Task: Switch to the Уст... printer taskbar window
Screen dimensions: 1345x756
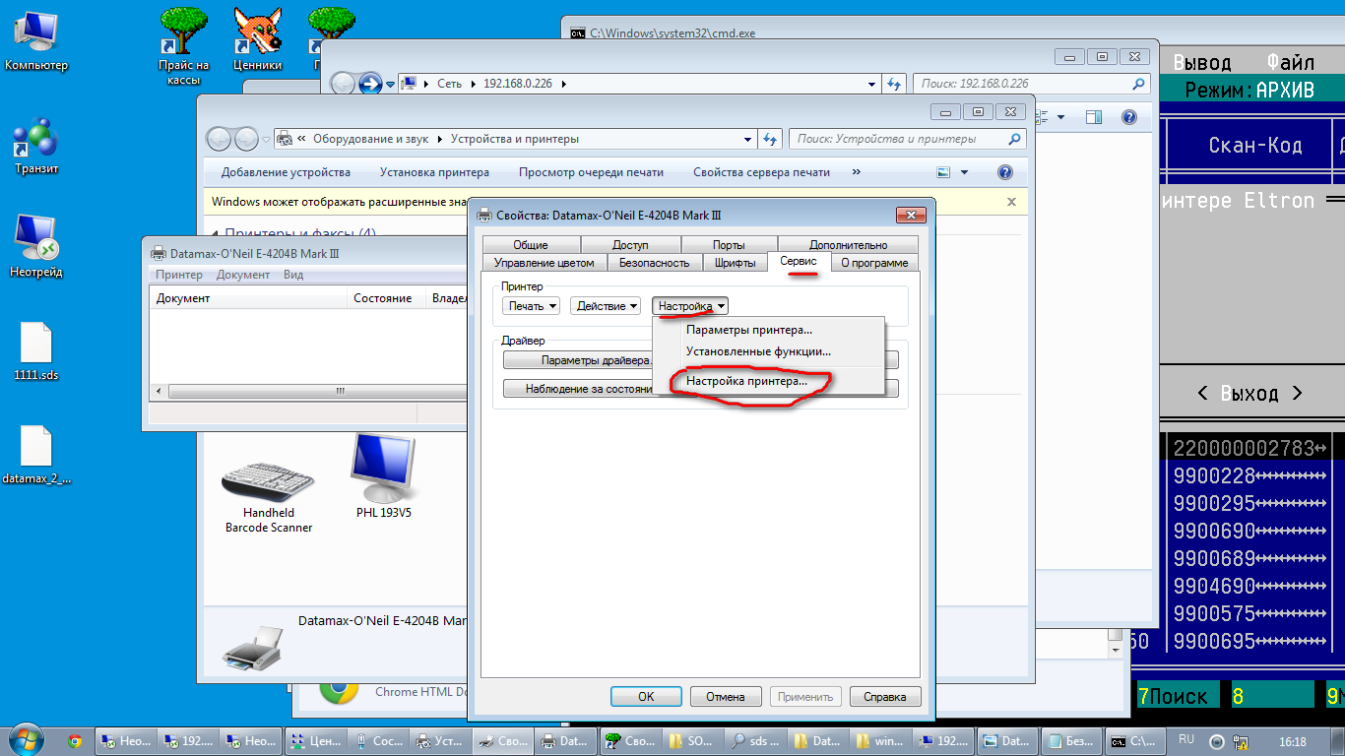Action: pos(439,741)
